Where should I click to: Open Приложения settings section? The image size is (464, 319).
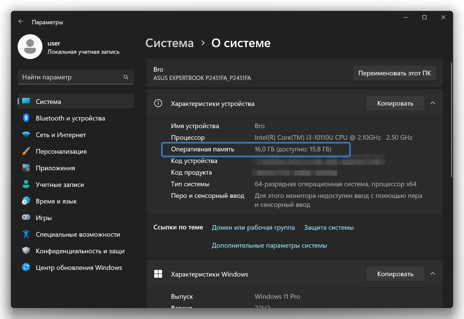tap(76, 168)
